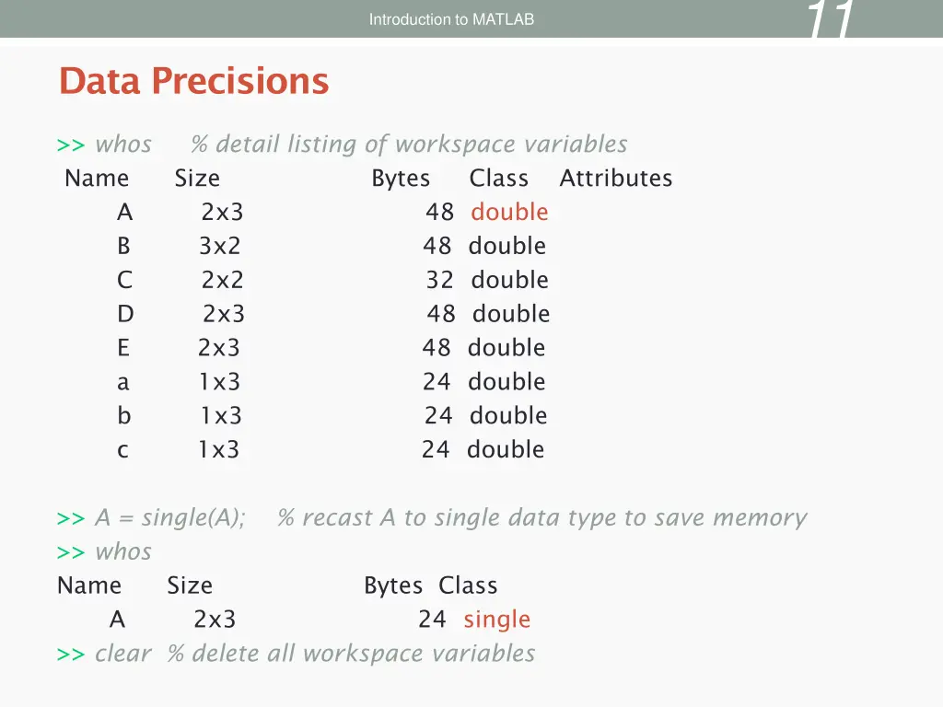
Task: Click the 'Attributes' column header
Action: [x=615, y=179]
